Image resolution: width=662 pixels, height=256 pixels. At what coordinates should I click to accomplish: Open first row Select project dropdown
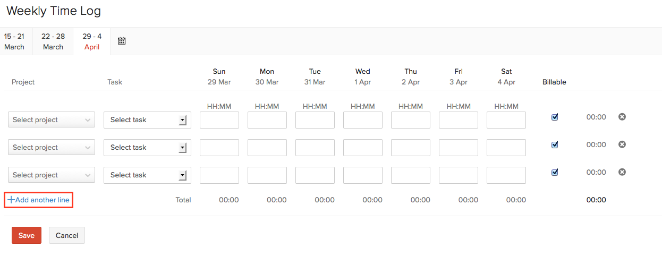pos(52,120)
